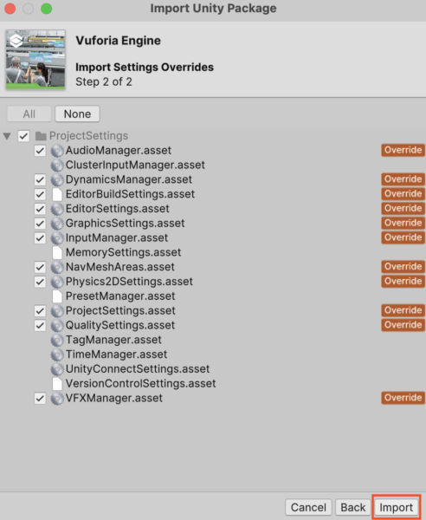Viewport: 426px width, 520px height.
Task: Click the Vuforia Engine package thumbnail
Action: coord(35,60)
